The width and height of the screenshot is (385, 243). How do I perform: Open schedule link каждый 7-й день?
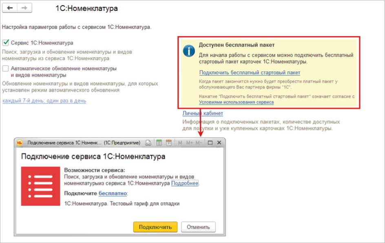(x=44, y=100)
